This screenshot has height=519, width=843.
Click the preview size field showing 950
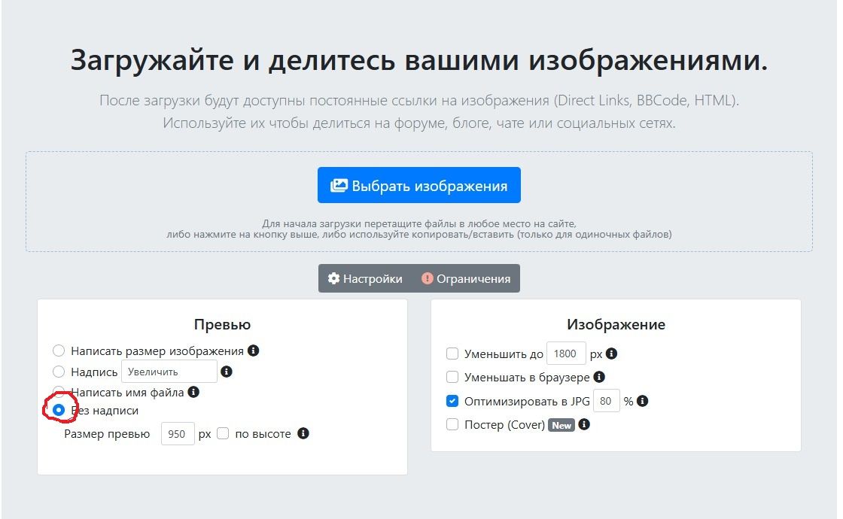pos(178,435)
